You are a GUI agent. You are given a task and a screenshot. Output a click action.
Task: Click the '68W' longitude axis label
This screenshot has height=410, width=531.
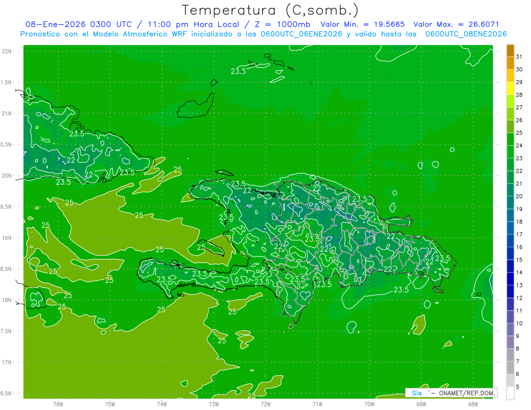point(473,404)
